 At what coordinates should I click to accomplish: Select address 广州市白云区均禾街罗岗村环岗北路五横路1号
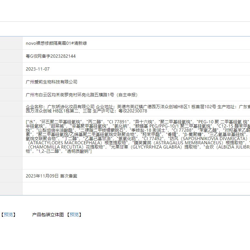(70, 95)
